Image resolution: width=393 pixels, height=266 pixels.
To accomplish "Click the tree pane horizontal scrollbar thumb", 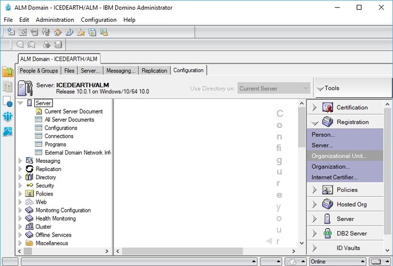I will point(28,251).
